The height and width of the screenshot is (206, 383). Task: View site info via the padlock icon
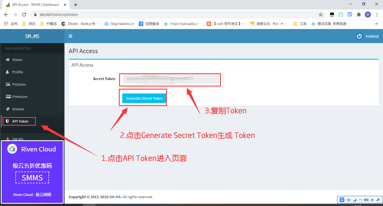pyautogui.click(x=35, y=15)
